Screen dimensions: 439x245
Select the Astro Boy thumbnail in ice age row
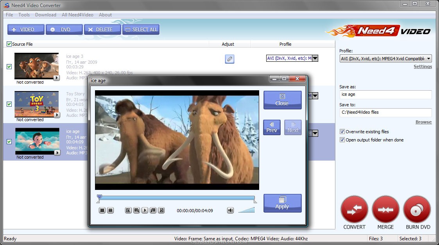[37, 141]
